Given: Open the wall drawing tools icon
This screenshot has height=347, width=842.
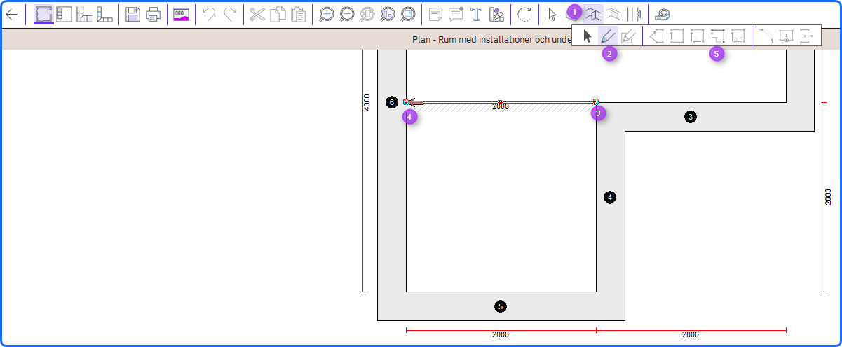Looking at the screenshot, I should coord(594,14).
